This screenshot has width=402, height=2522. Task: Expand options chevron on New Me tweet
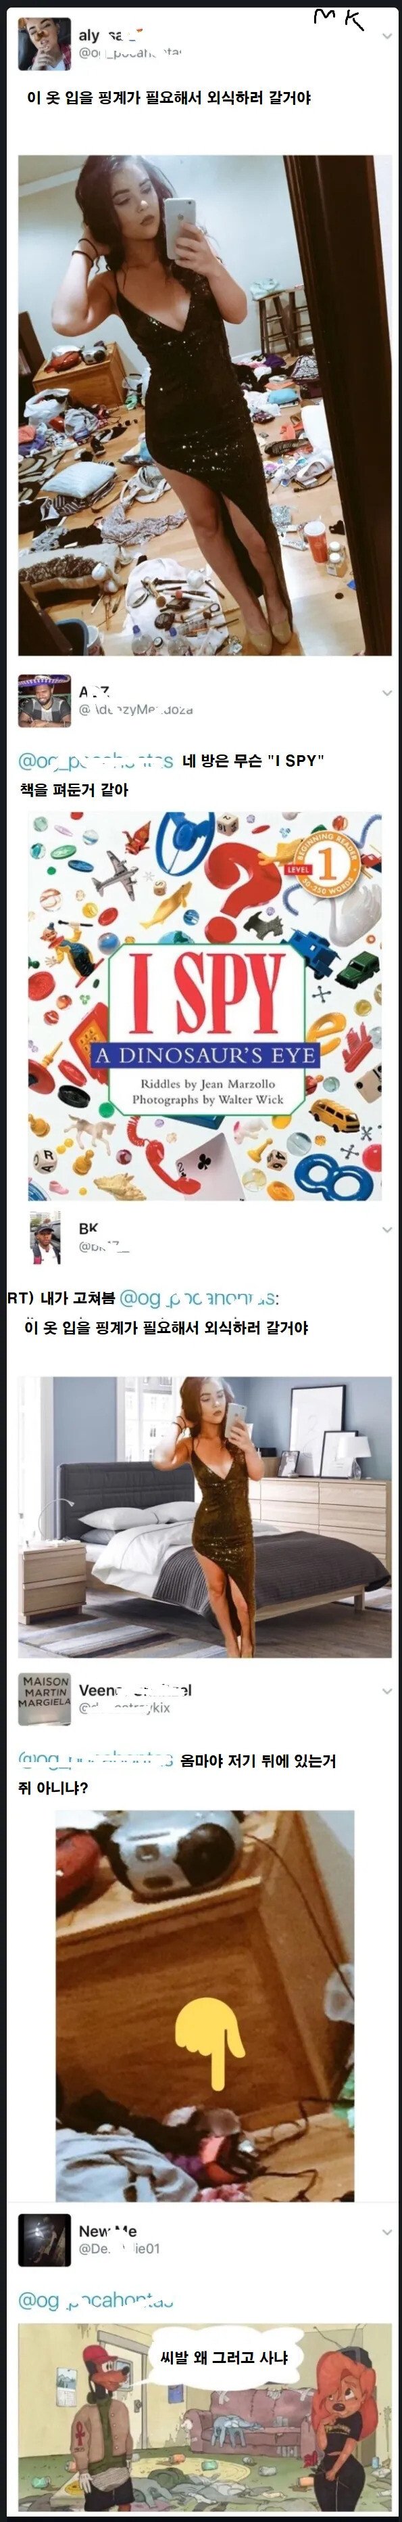click(x=386, y=2232)
